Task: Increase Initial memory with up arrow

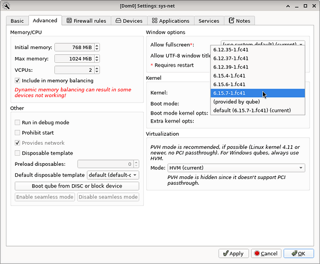Action: tap(97, 45)
